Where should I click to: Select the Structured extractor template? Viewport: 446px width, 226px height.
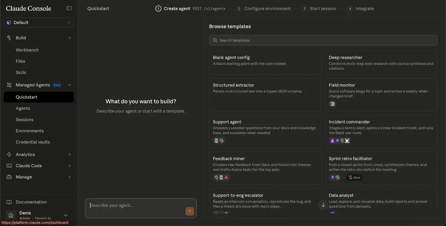pos(265,95)
